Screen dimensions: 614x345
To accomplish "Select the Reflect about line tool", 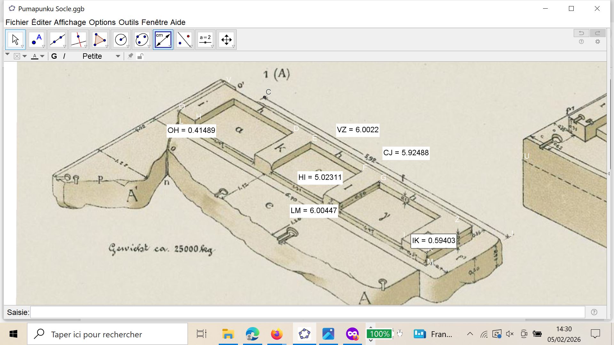I will pos(184,40).
